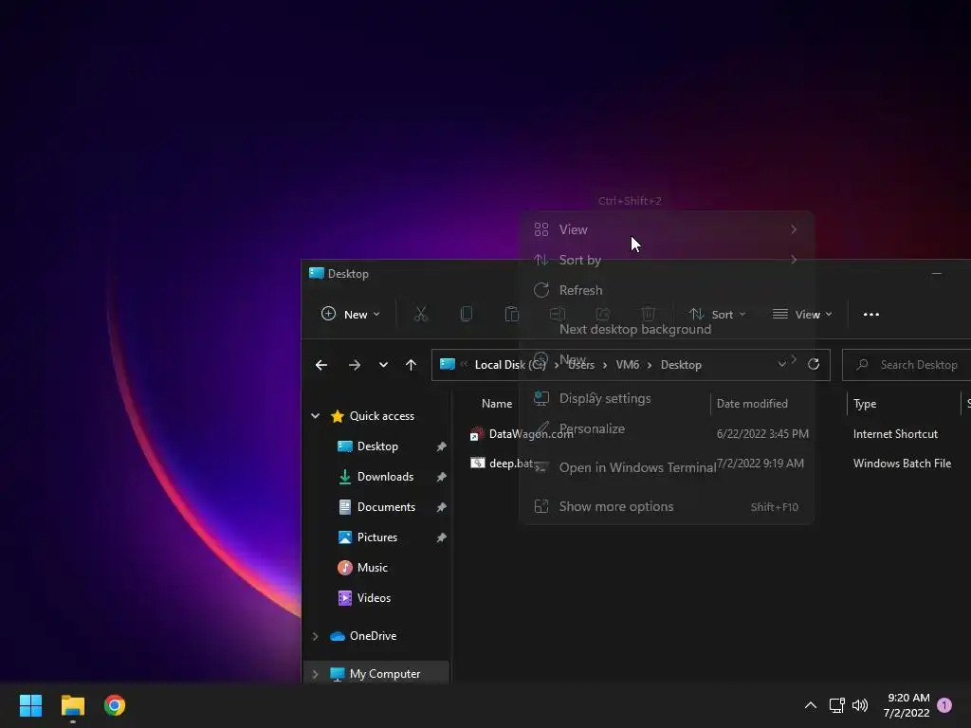
Task: Expand the OneDrive tree node
Action: 315,636
